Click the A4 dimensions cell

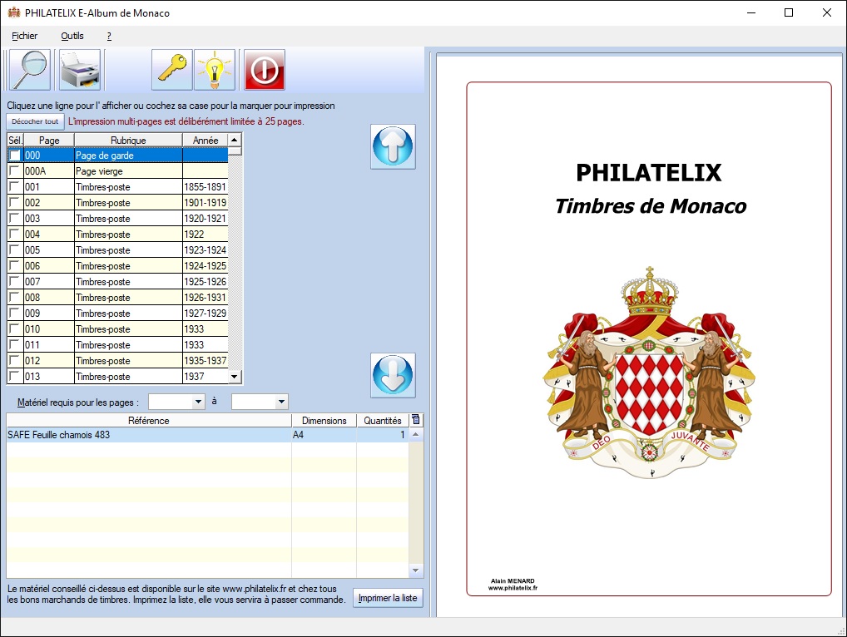point(324,435)
